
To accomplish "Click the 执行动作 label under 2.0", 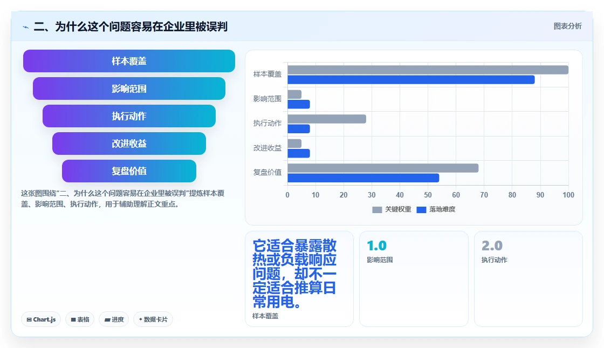I will click(494, 260).
